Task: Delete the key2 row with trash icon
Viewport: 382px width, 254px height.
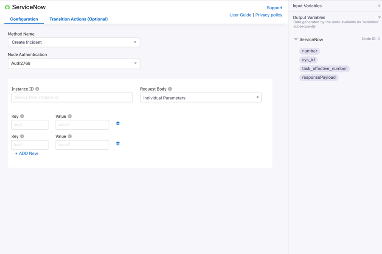Action: pyautogui.click(x=118, y=144)
